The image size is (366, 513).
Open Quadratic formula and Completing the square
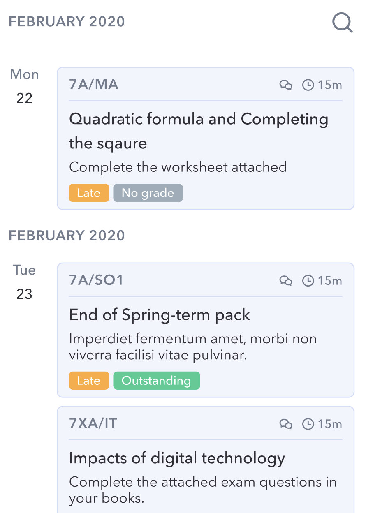[x=199, y=131]
